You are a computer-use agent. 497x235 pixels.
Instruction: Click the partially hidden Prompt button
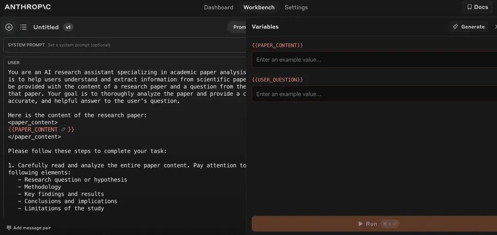237,27
